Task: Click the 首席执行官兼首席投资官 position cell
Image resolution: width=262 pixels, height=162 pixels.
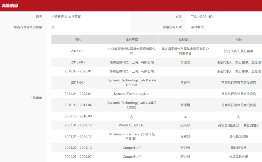Action: click(x=237, y=82)
